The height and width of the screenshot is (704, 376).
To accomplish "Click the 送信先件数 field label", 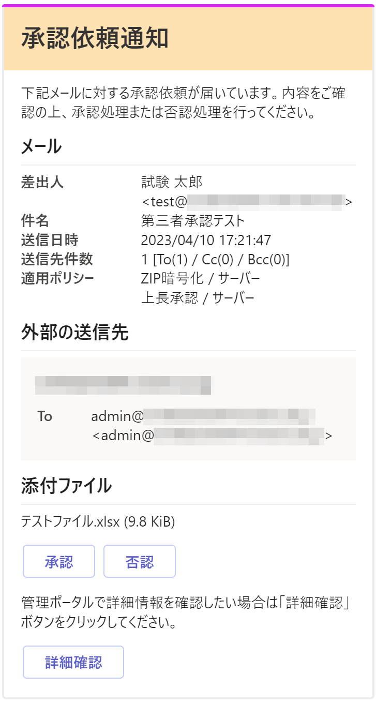I will click(57, 260).
